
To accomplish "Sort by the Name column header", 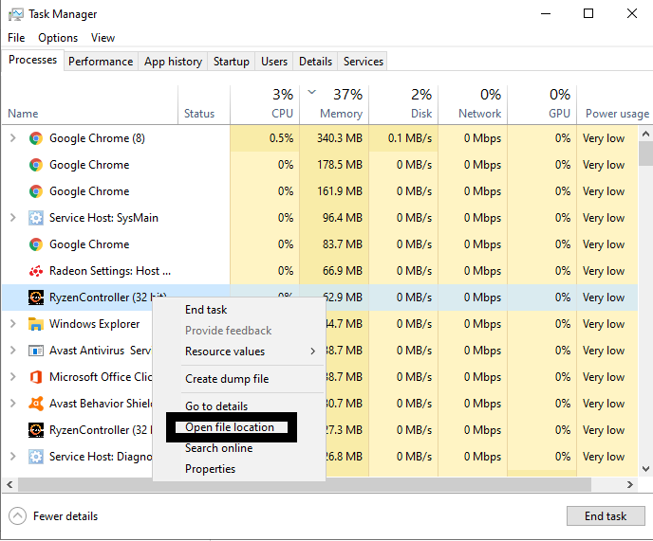I will [90, 105].
